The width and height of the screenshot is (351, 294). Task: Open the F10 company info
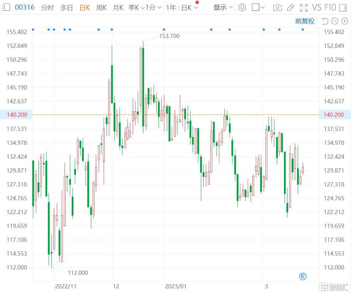pos(330,7)
